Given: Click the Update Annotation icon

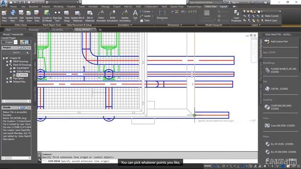Looking at the screenshot, I should [125, 15].
